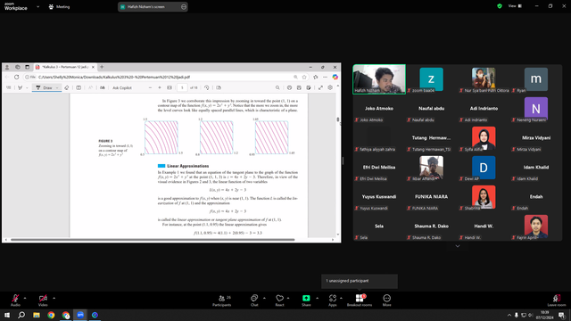Open PDF viewer settings gear

click(x=330, y=87)
